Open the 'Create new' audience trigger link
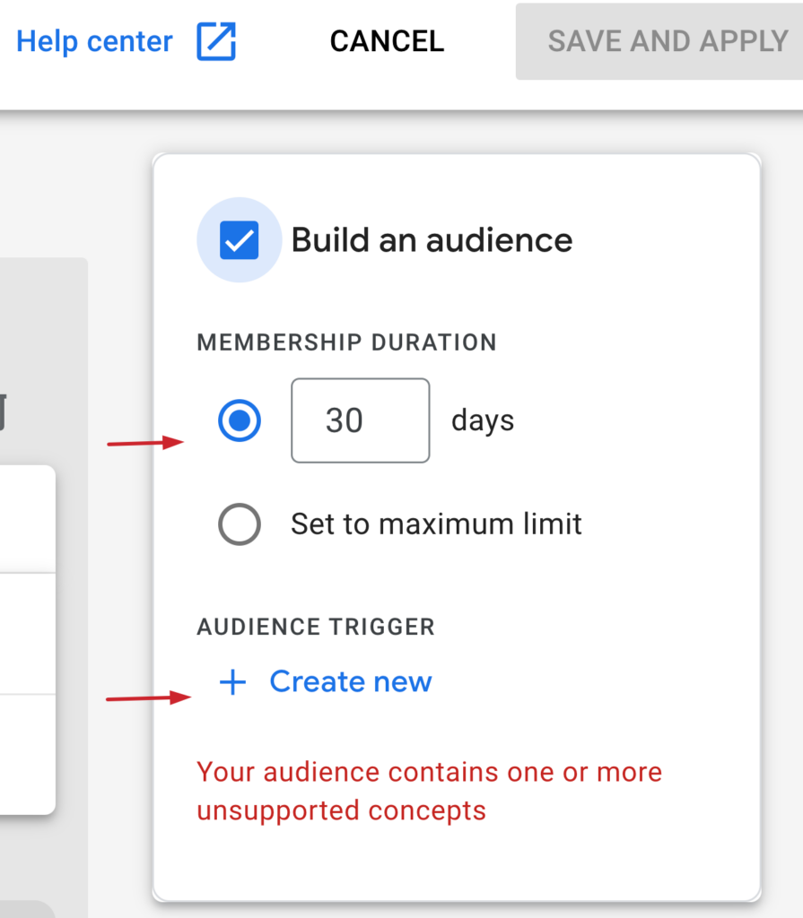Screen dimensions: 803x918 pos(350,682)
